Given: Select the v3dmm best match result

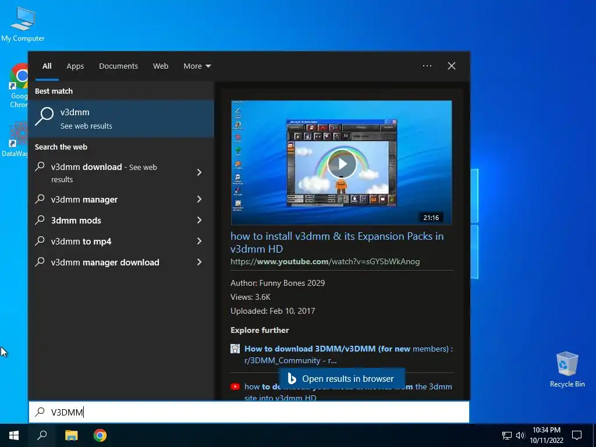Looking at the screenshot, I should pos(121,119).
